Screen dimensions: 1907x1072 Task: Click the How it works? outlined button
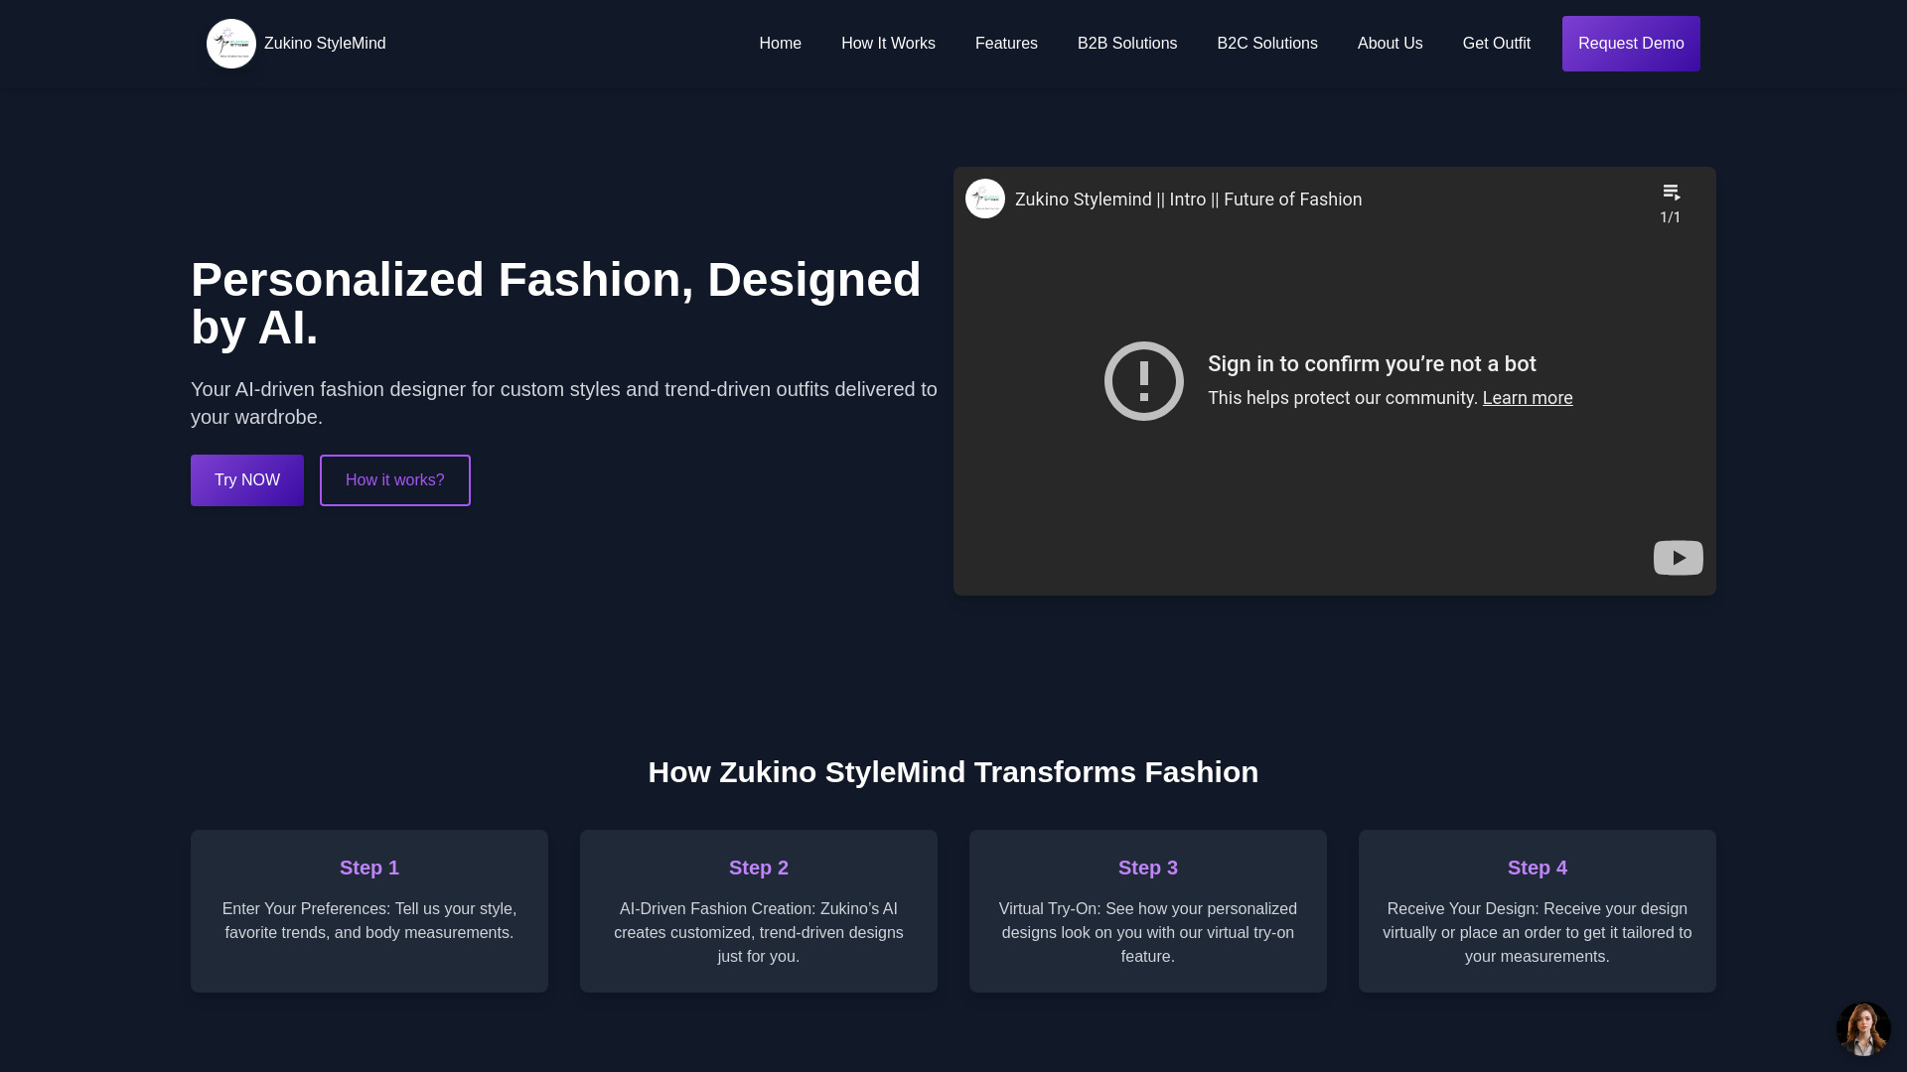click(x=394, y=480)
